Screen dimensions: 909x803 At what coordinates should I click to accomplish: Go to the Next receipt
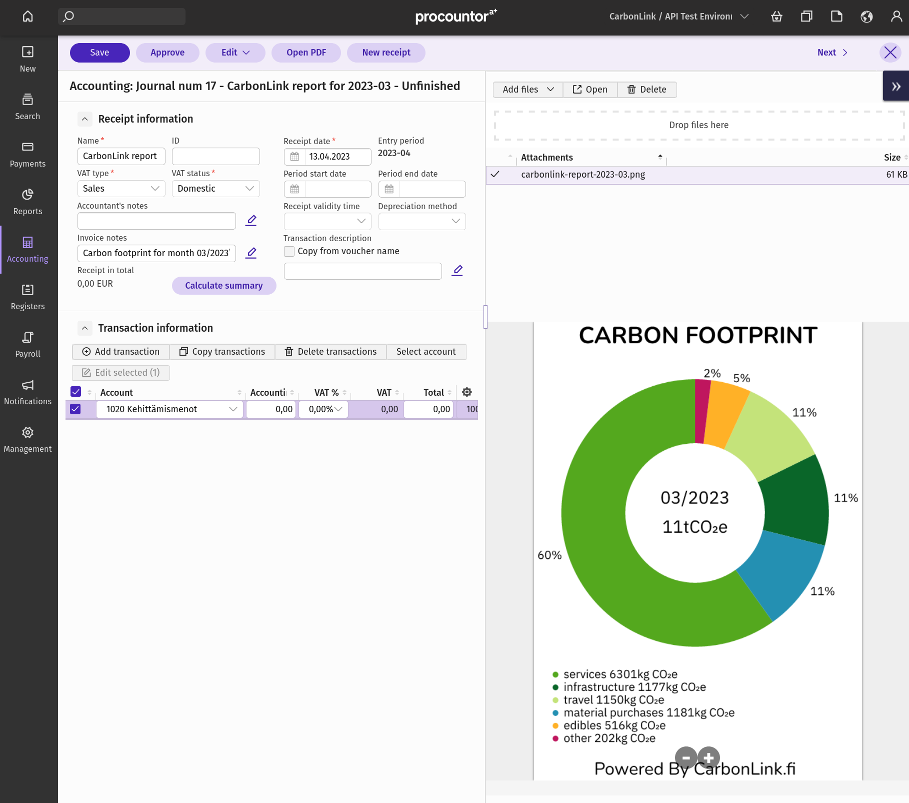[x=832, y=53]
